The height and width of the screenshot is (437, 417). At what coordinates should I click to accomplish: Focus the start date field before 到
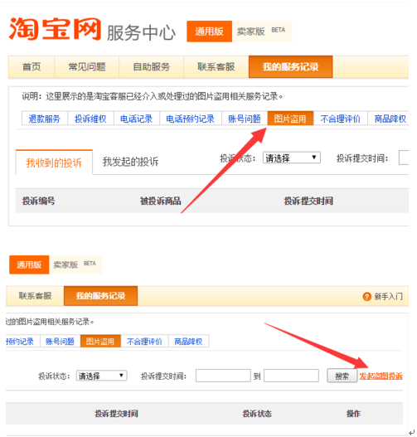[223, 376]
